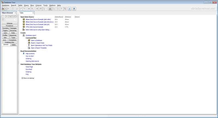Open the Query menu

click(26, 5)
